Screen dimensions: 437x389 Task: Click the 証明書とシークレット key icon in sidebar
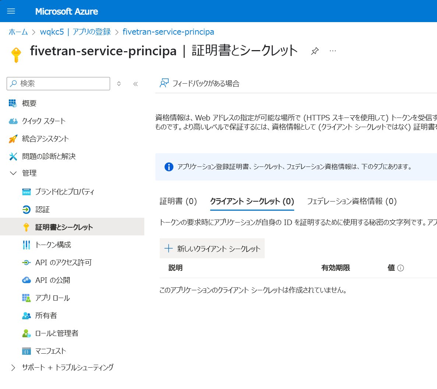pos(26,227)
